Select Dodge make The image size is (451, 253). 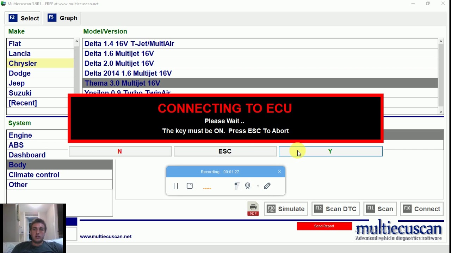click(40, 73)
